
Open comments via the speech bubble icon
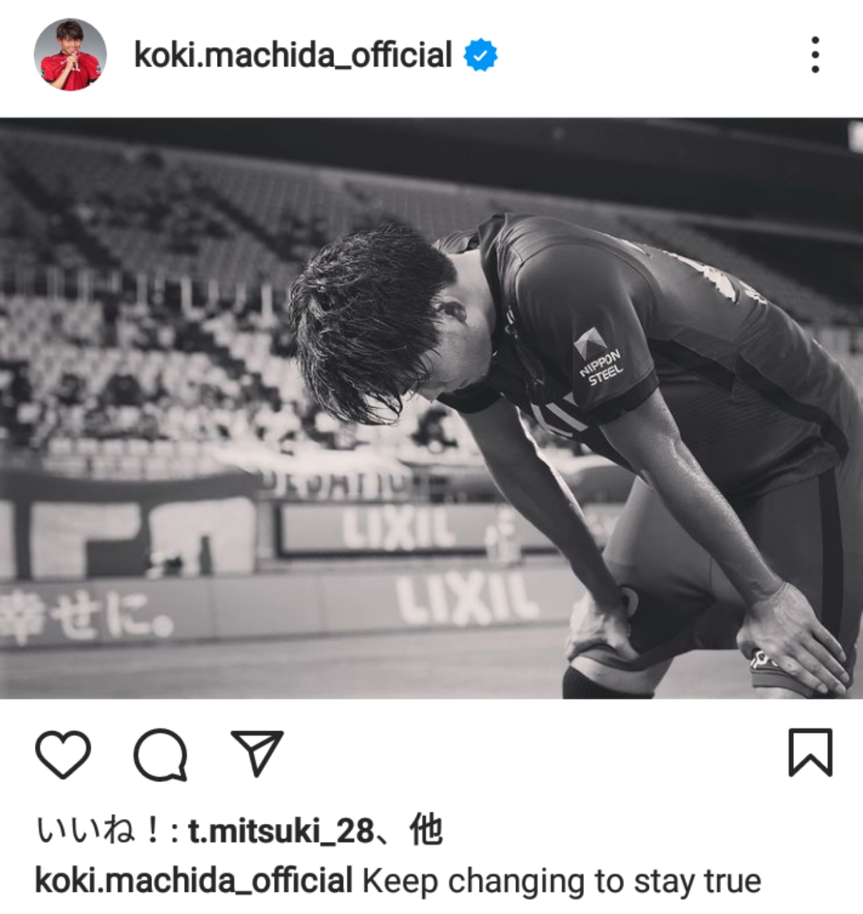click(161, 754)
